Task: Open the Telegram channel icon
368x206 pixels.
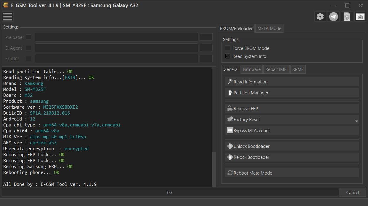Action: click(x=334, y=17)
